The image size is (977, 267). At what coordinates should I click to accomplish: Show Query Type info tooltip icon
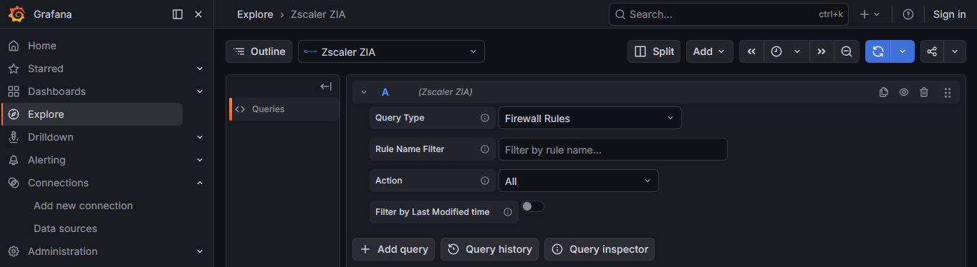[x=485, y=118]
